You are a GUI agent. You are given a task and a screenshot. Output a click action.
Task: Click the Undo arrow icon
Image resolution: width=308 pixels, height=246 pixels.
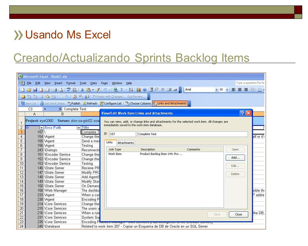point(105,90)
